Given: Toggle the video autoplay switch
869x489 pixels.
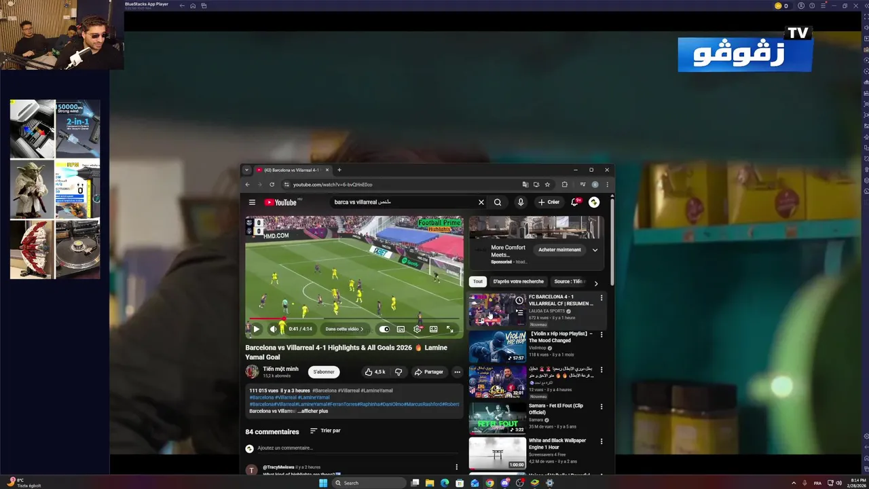Looking at the screenshot, I should pyautogui.click(x=384, y=329).
